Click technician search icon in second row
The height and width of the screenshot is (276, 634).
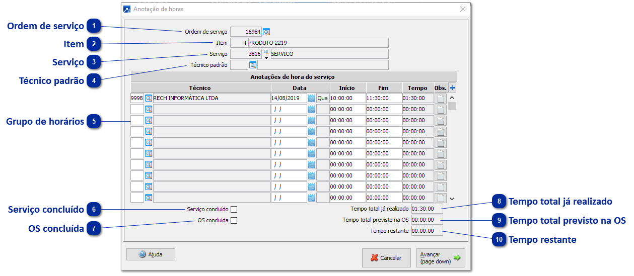[x=149, y=109]
